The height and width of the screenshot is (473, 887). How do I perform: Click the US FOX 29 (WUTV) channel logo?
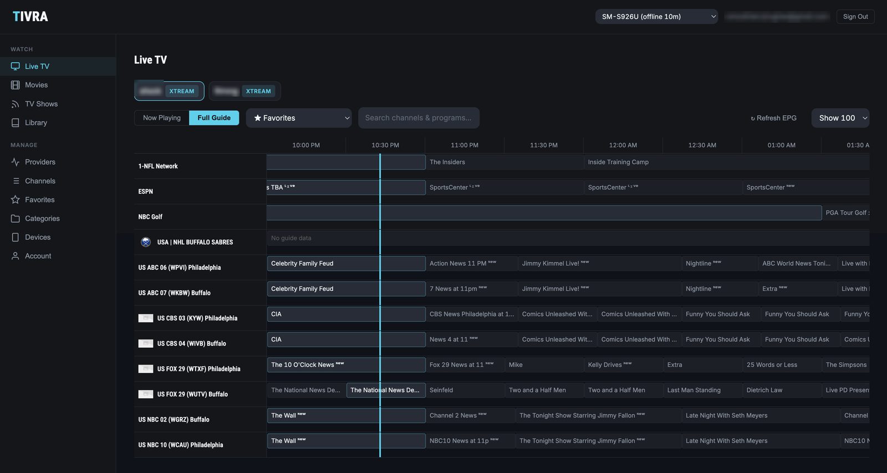click(146, 394)
